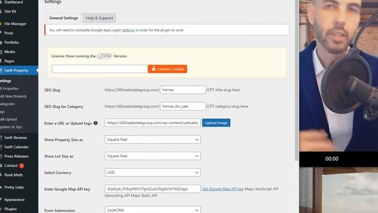Open Dashboard in the sidebar

point(14,2)
